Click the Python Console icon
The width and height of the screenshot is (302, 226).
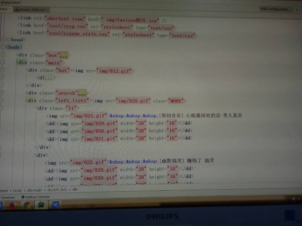[x=23, y=197]
